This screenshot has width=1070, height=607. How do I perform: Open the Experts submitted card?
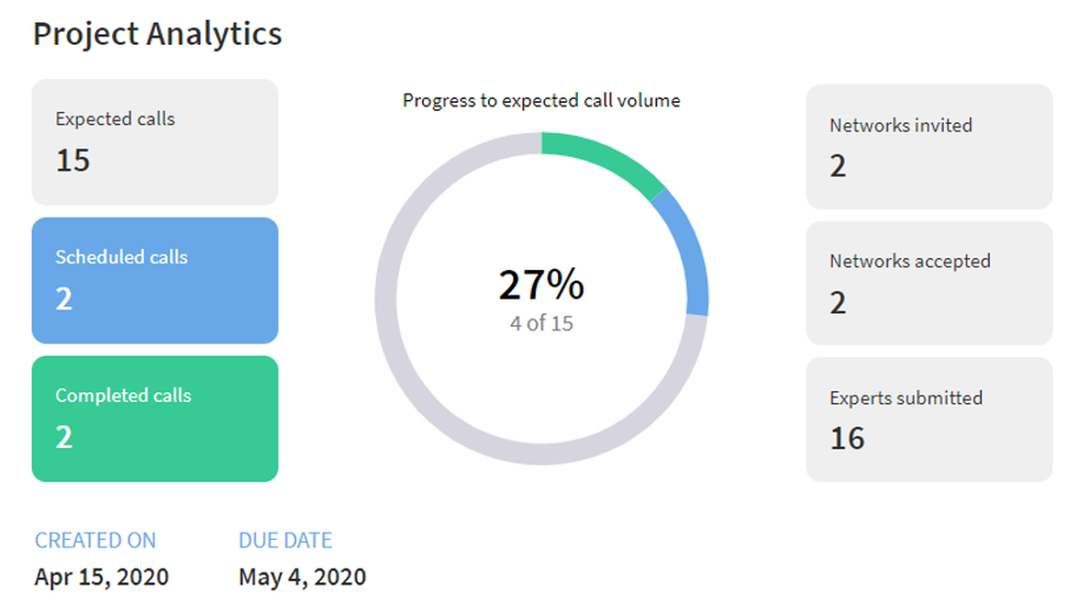928,419
